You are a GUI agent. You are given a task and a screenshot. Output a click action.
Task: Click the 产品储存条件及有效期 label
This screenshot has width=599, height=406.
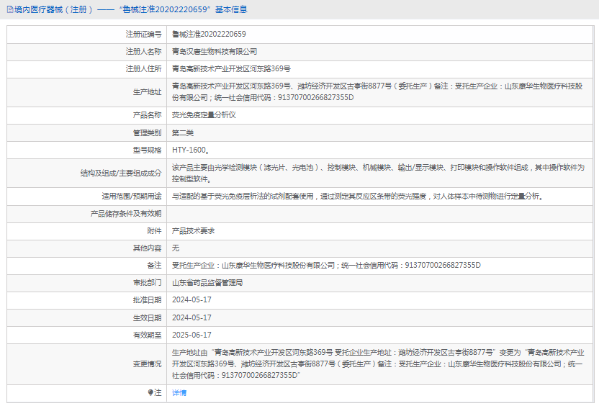tap(126, 214)
